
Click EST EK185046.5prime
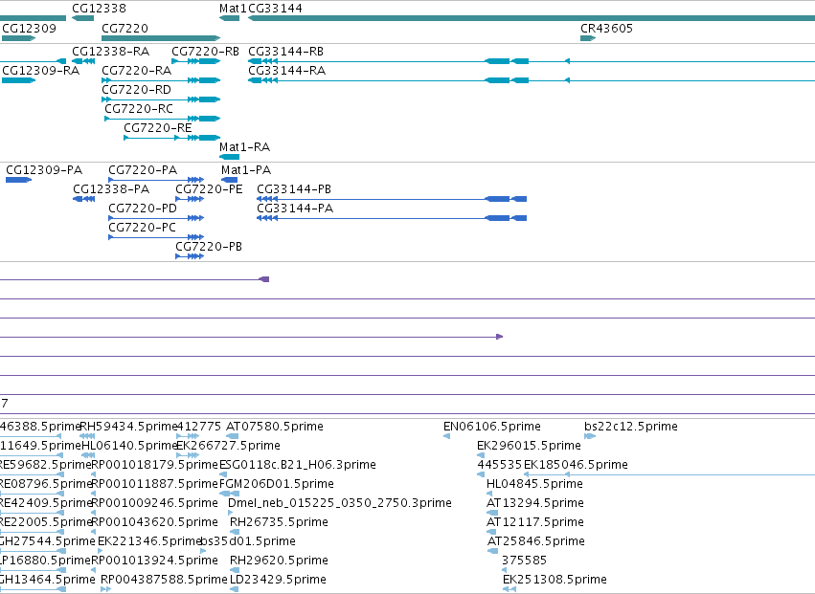tap(576, 465)
